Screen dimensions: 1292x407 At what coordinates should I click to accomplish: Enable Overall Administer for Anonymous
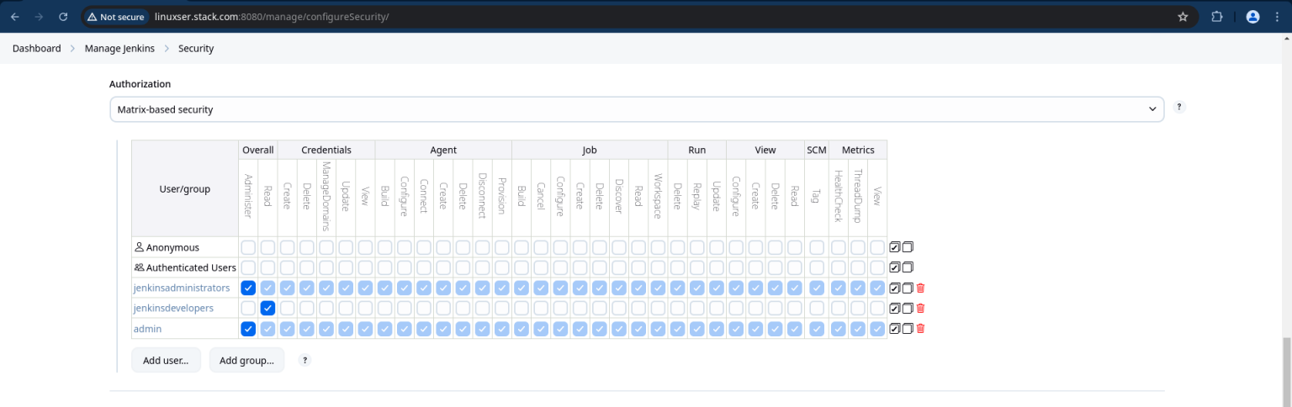[x=248, y=247]
